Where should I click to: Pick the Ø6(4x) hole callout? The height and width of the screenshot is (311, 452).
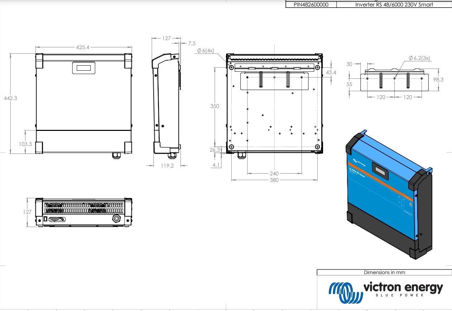(205, 51)
